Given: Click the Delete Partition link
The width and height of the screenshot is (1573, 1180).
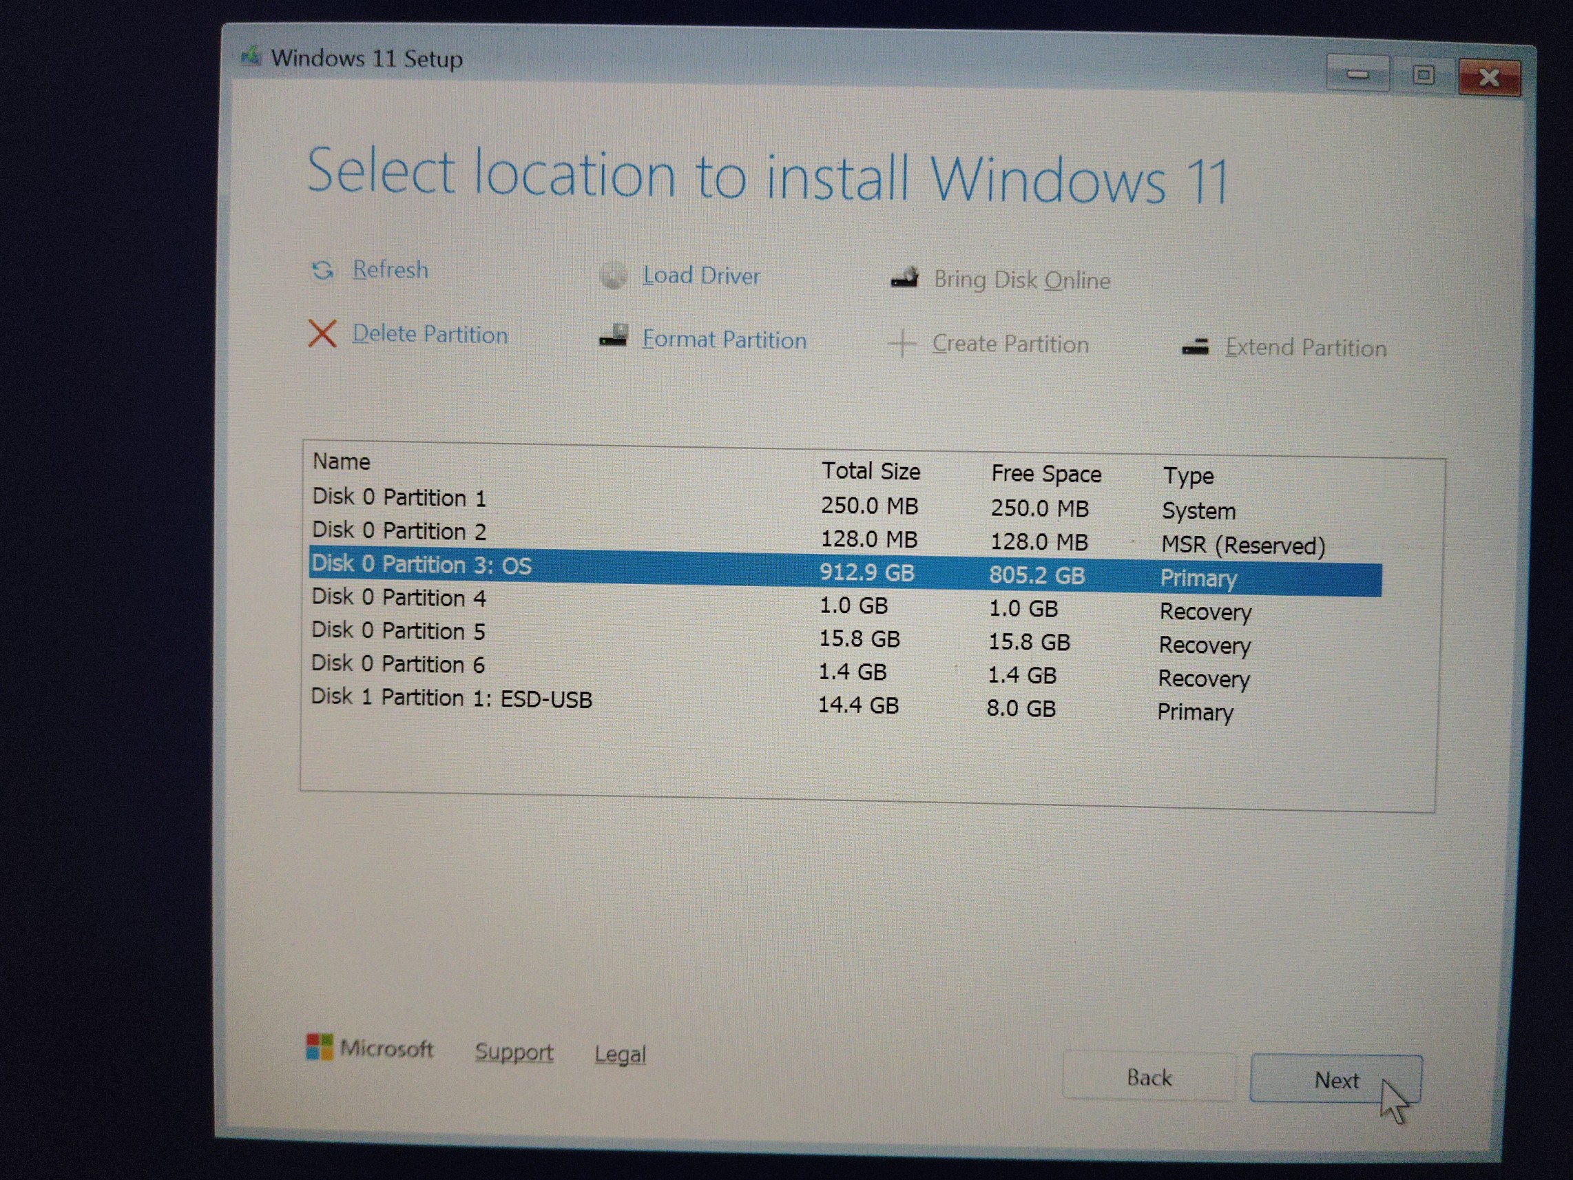Looking at the screenshot, I should [x=430, y=333].
